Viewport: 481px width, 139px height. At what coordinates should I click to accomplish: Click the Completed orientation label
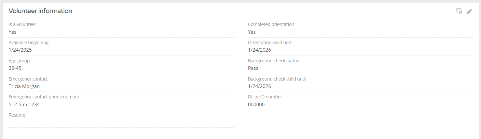(x=271, y=24)
